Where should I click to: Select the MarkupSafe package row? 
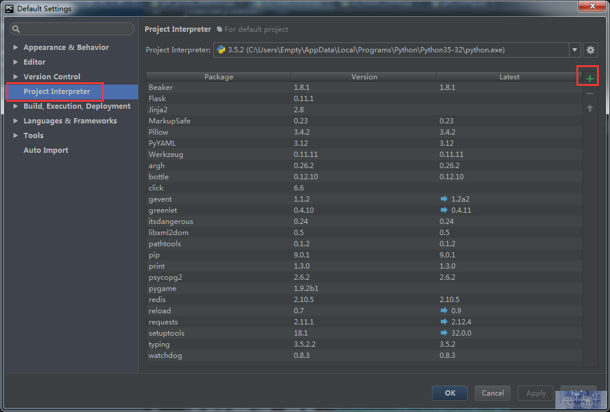click(x=364, y=120)
